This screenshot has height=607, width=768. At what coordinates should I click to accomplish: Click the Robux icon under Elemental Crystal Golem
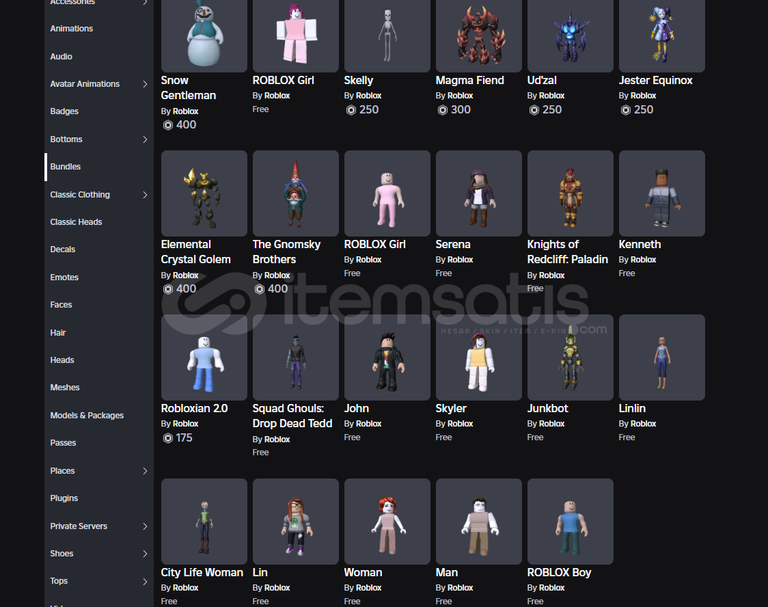tap(168, 289)
